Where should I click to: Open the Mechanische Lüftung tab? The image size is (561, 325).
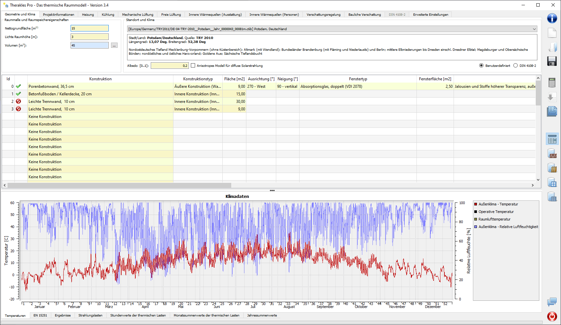(138, 15)
